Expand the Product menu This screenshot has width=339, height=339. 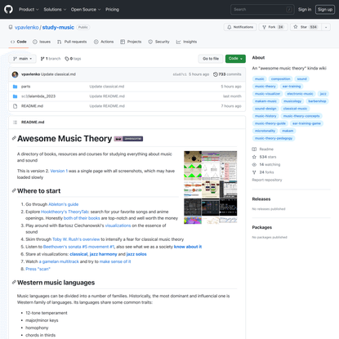29,9
